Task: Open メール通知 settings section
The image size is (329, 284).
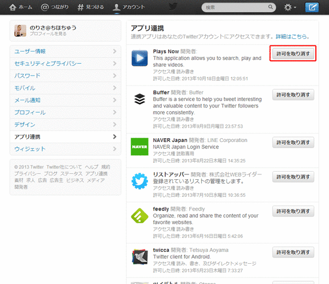Action: (65, 100)
